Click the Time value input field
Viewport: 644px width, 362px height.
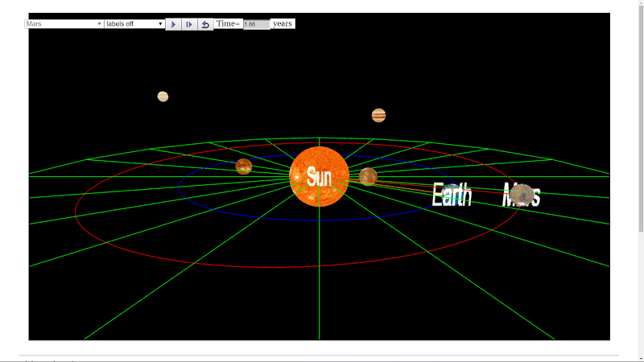(256, 24)
